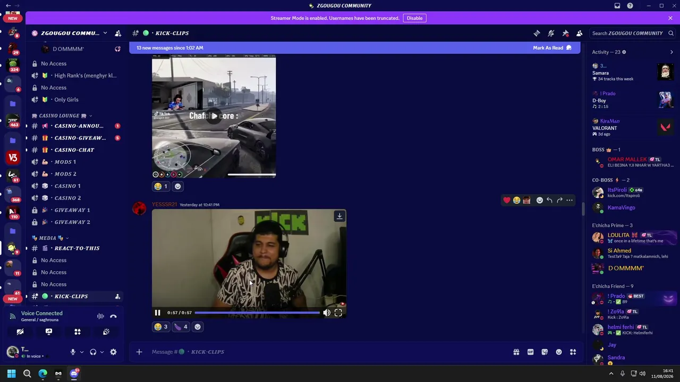The width and height of the screenshot is (680, 382).
Task: Open CASINO-GIVEAWAYS channel
Action: pyautogui.click(x=75, y=138)
